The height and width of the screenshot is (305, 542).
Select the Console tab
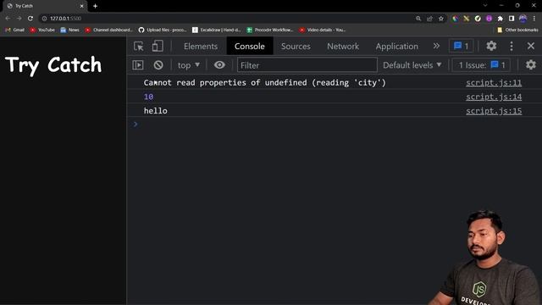(250, 47)
